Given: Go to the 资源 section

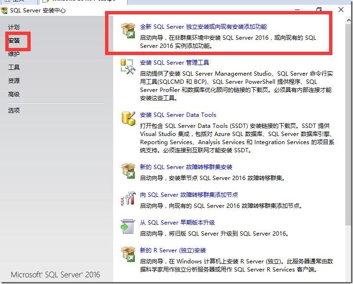Looking at the screenshot, I should (14, 81).
